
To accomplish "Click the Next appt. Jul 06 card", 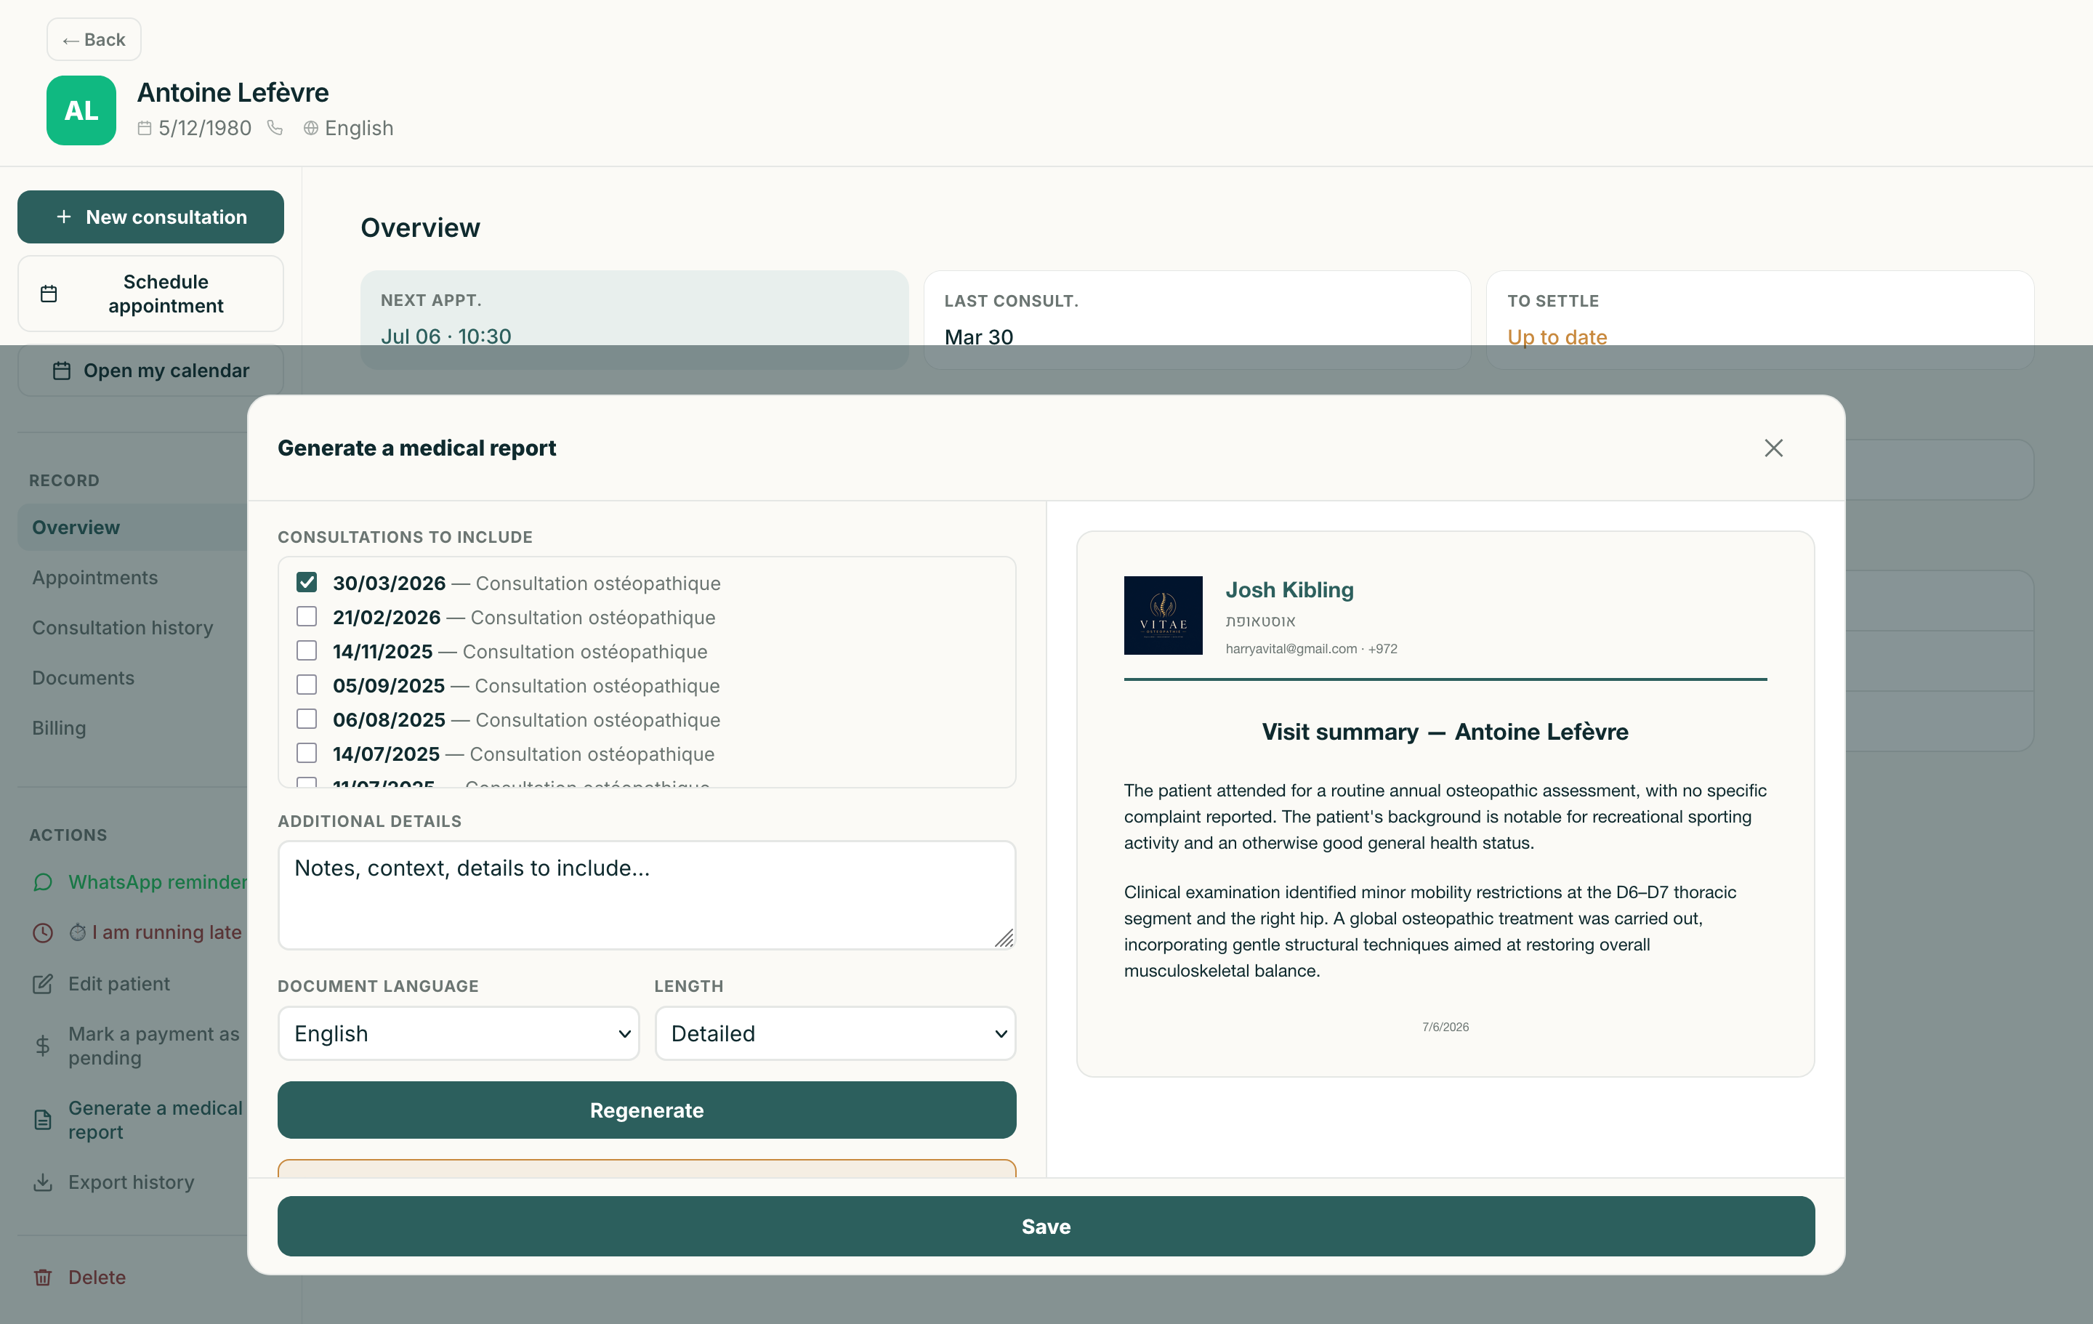I will 634,319.
